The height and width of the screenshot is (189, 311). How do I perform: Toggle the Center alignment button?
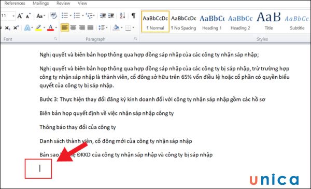(73, 27)
